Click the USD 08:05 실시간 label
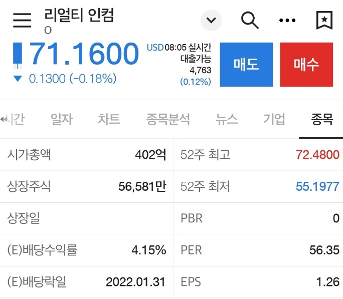 pos(179,48)
